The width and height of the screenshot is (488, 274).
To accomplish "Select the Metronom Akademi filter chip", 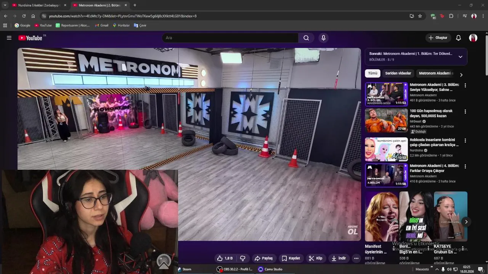I will (436, 73).
